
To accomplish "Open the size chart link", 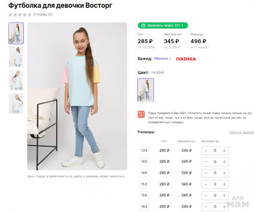I will pos(241,132).
